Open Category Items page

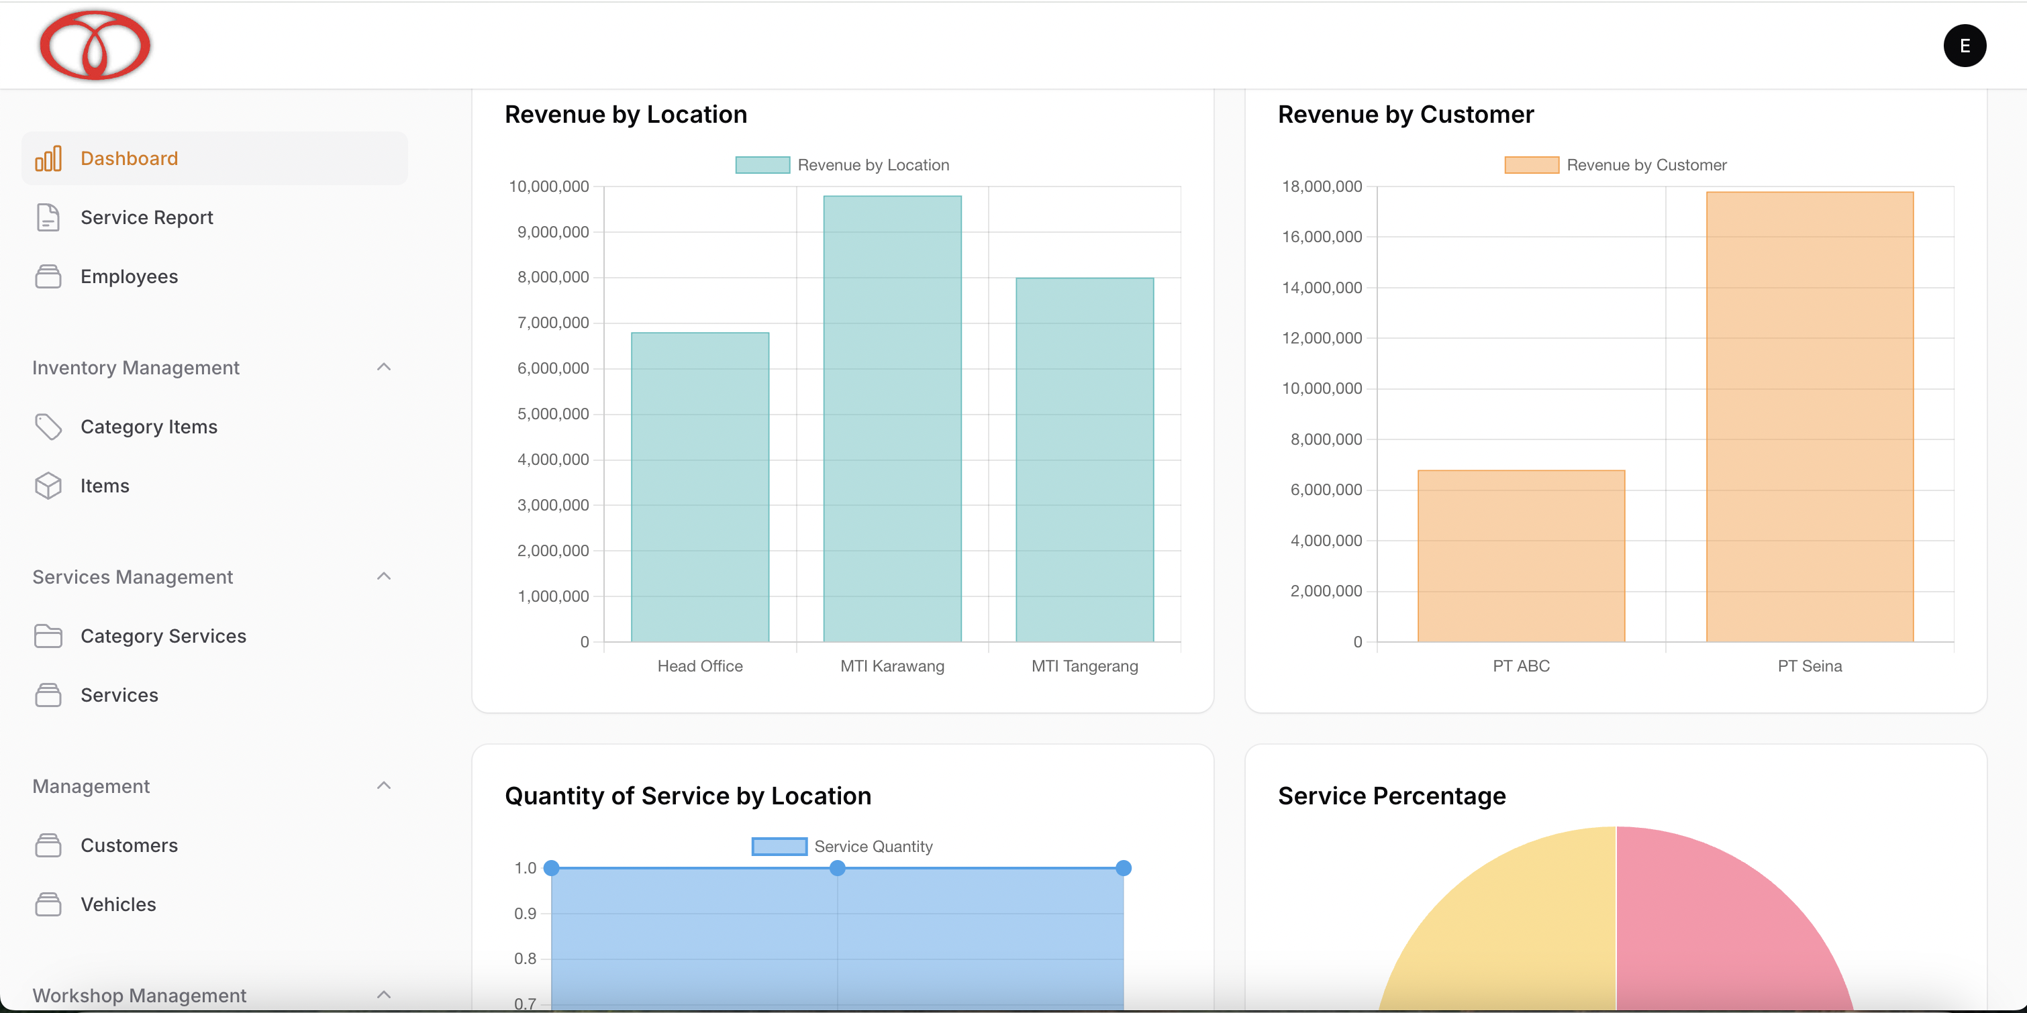215,426
